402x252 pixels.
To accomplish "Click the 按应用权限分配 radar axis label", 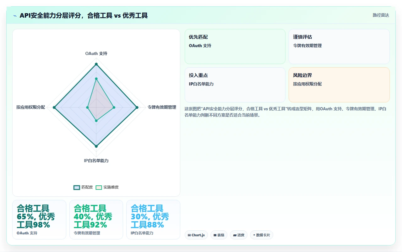I will (x=31, y=107).
